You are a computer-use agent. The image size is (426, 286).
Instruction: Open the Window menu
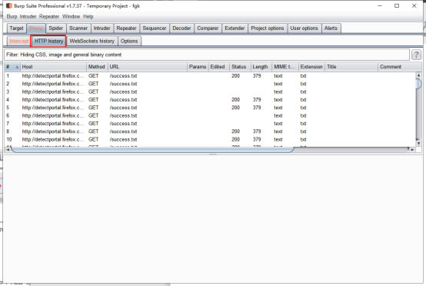coord(71,17)
